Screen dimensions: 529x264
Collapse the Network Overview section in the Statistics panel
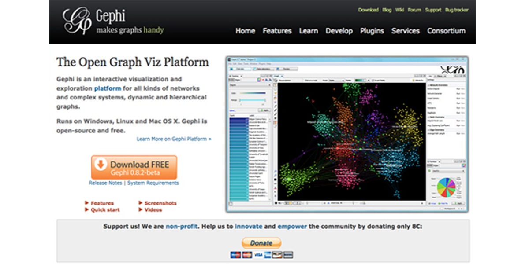tap(429, 85)
